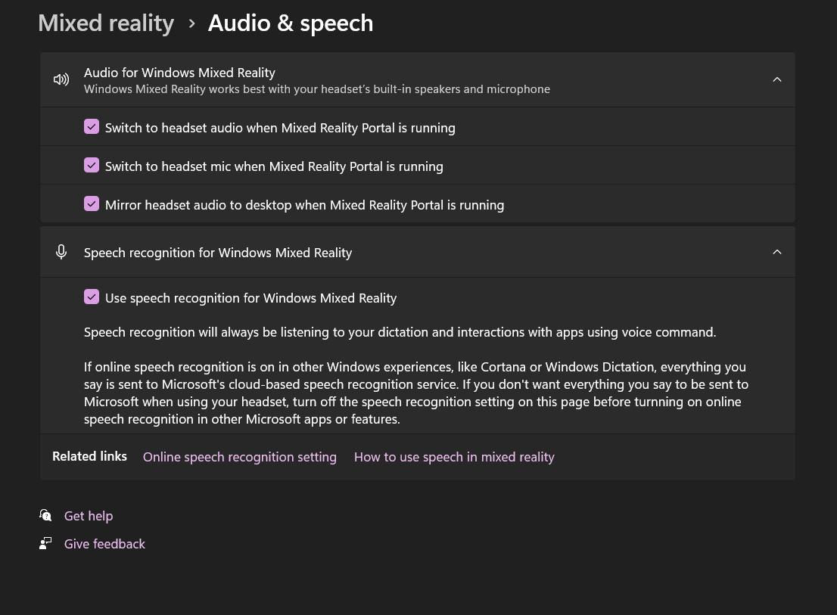Click the breadcrumb arrow after Mixed reality
This screenshot has height=615, width=837.
pos(191,23)
